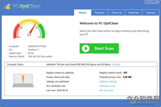Select the Computer Status heading
The width and height of the screenshot is (161, 107).
[15, 64]
